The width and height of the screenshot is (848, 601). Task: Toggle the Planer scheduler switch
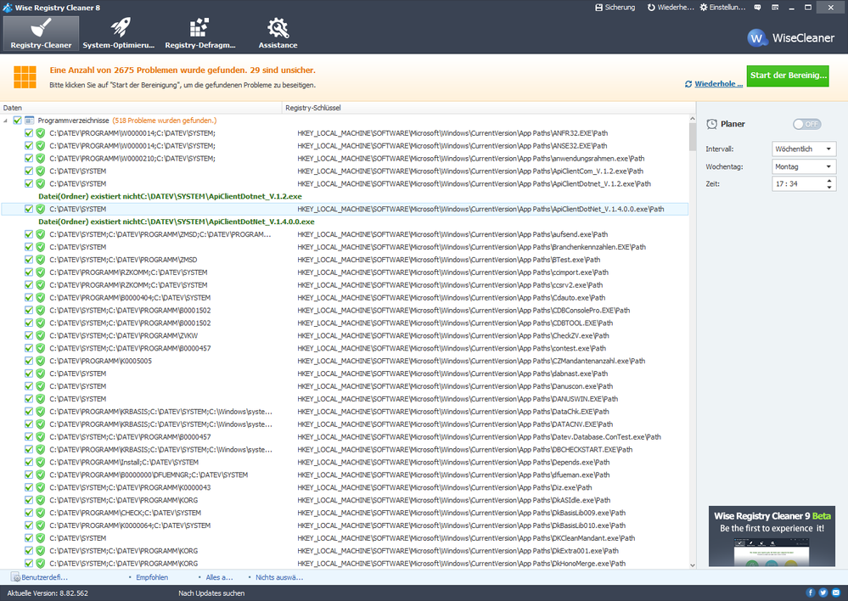click(806, 124)
